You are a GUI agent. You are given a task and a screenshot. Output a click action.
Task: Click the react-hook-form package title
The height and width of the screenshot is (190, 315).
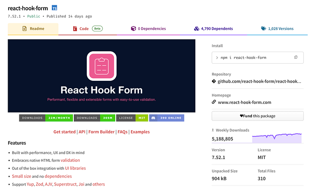(28, 8)
